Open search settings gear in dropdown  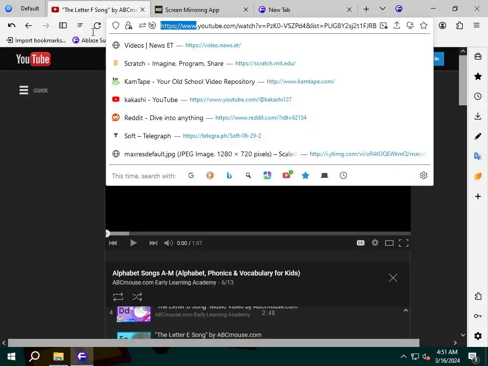click(x=424, y=175)
